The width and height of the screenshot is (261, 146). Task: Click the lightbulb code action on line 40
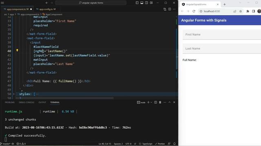(x=17, y=50)
